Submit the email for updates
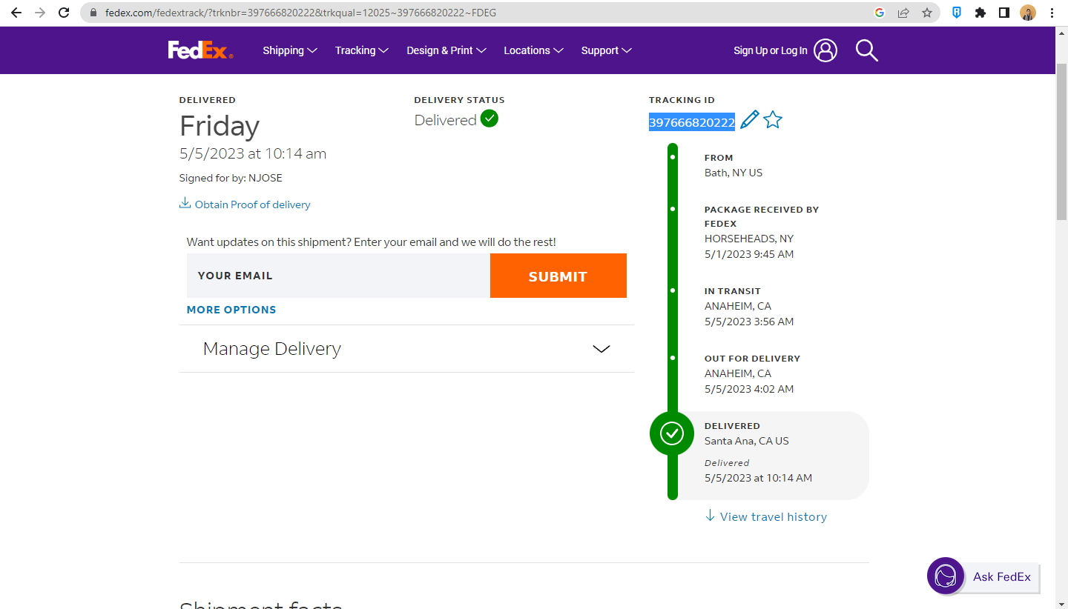 [558, 276]
